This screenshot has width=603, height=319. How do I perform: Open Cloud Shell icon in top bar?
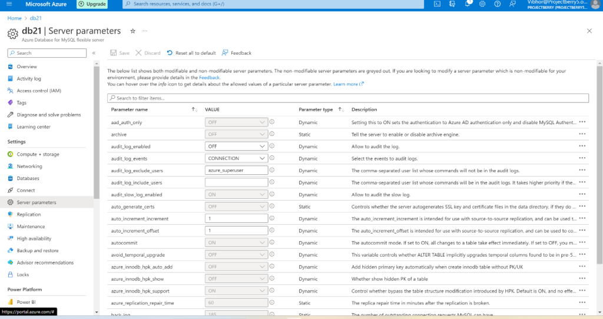[x=437, y=4]
